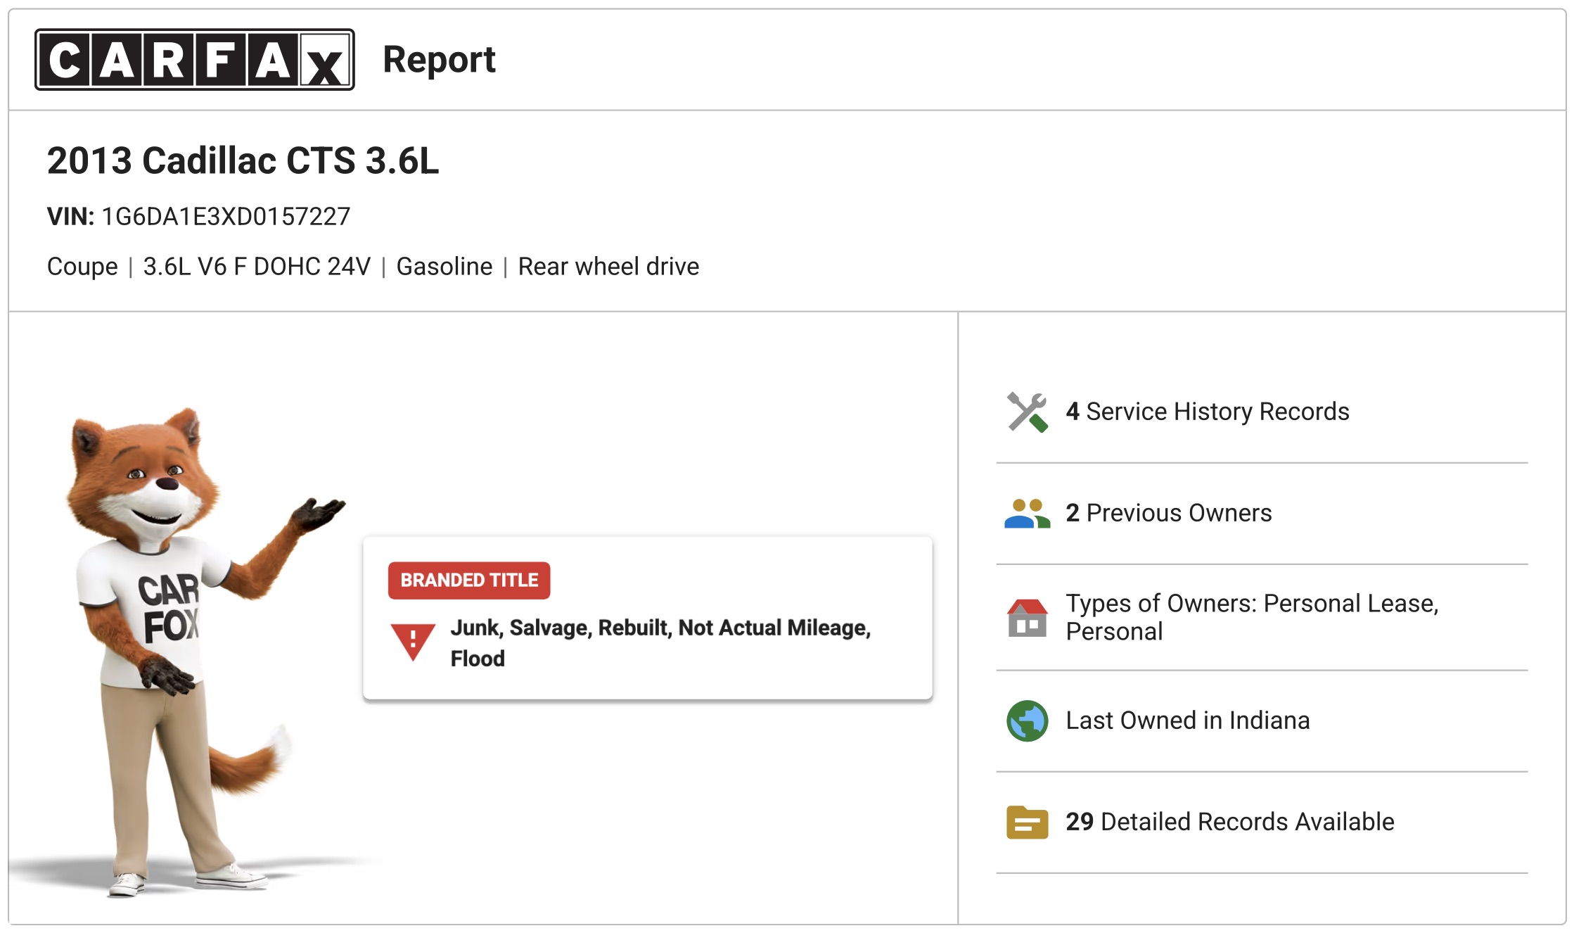The image size is (1574, 933).
Task: Click the CARFAX logo
Action: pyautogui.click(x=195, y=60)
